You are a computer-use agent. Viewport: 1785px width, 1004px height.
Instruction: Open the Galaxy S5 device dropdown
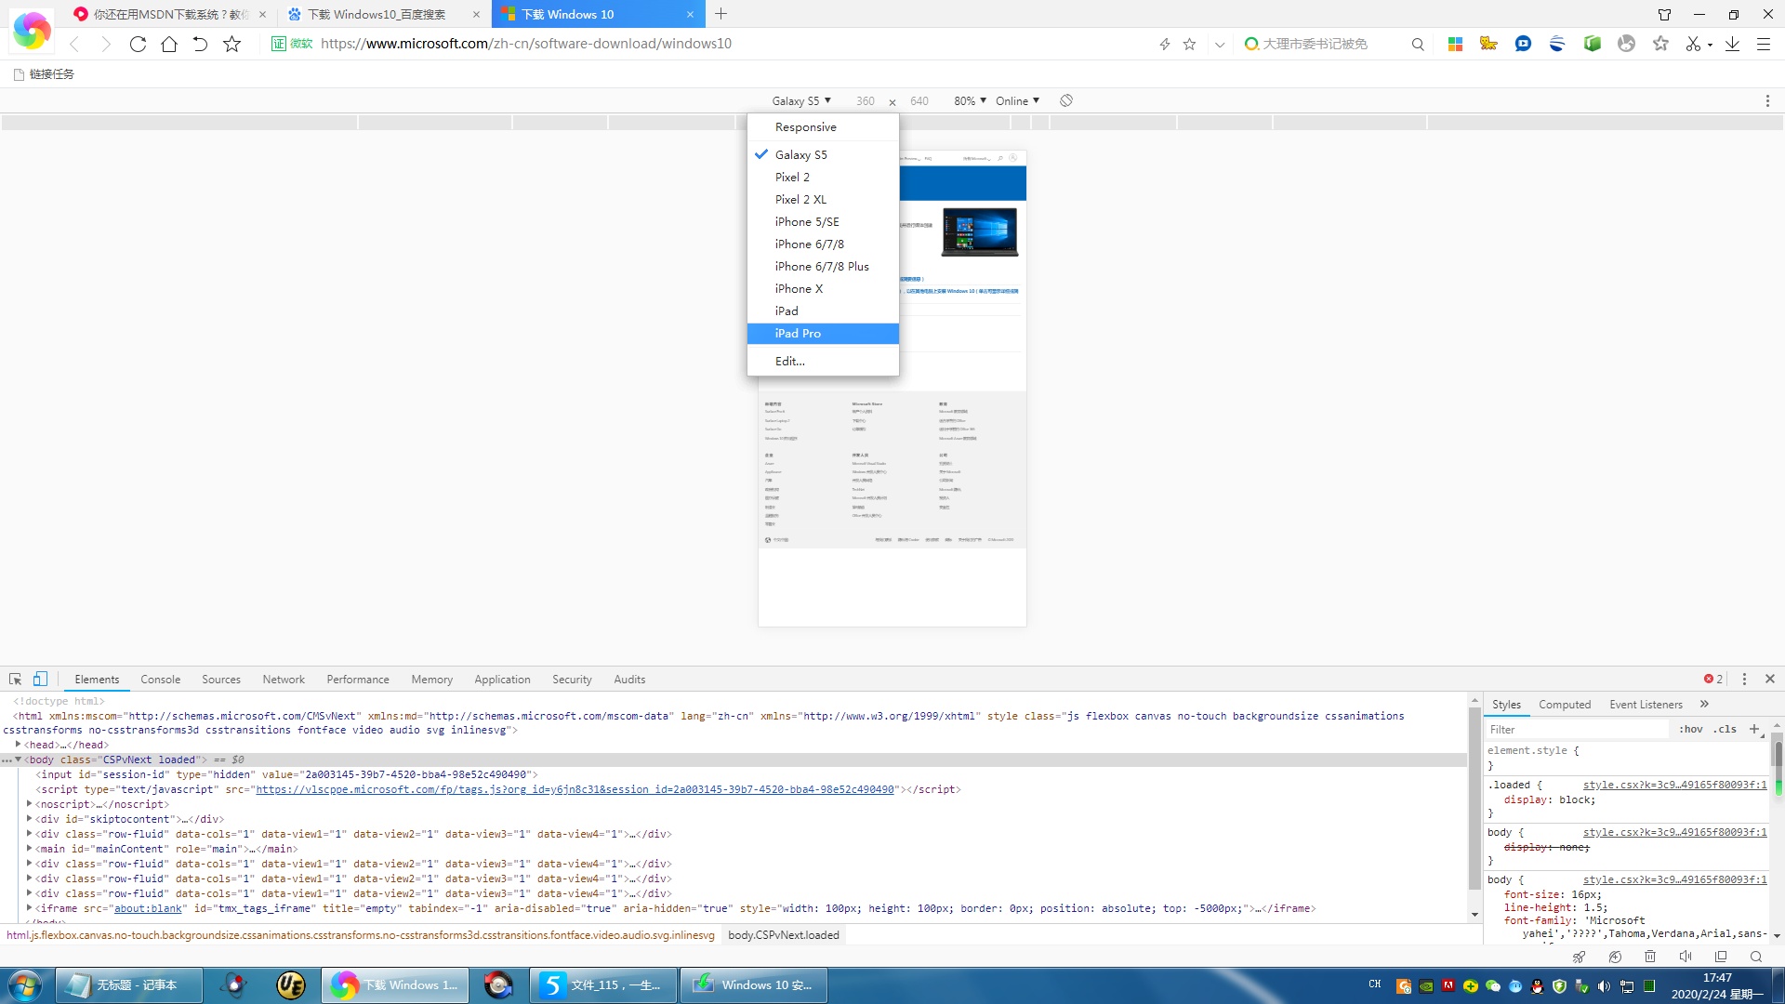801,100
